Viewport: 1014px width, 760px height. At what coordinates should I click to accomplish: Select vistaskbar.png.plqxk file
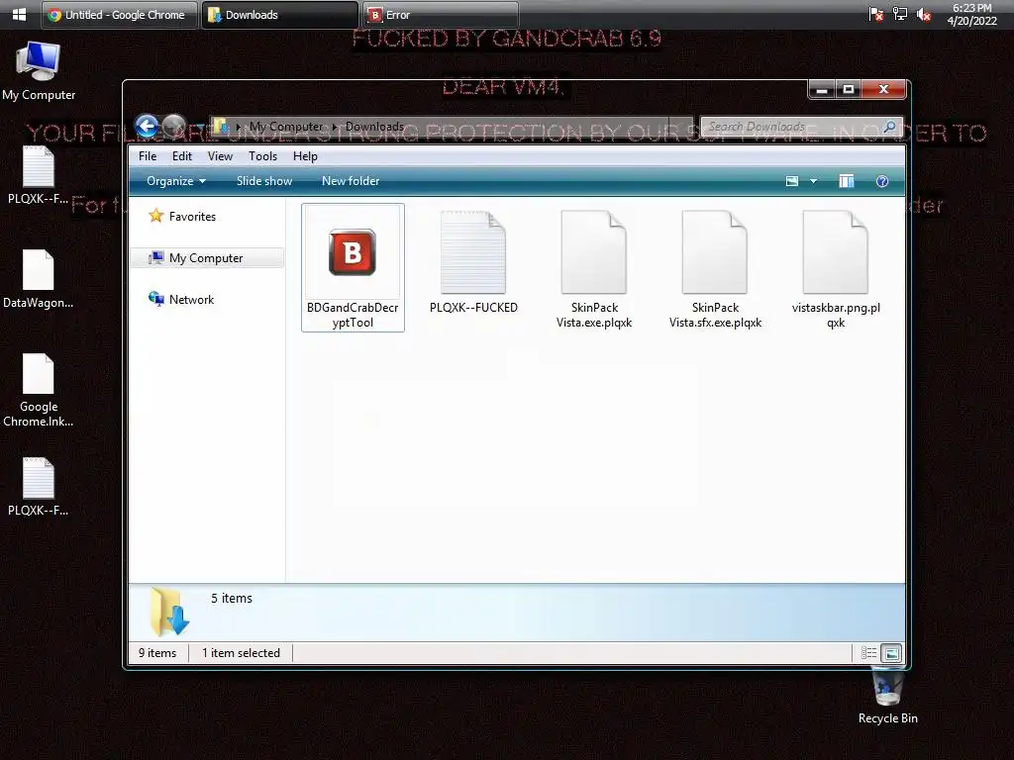tap(836, 268)
